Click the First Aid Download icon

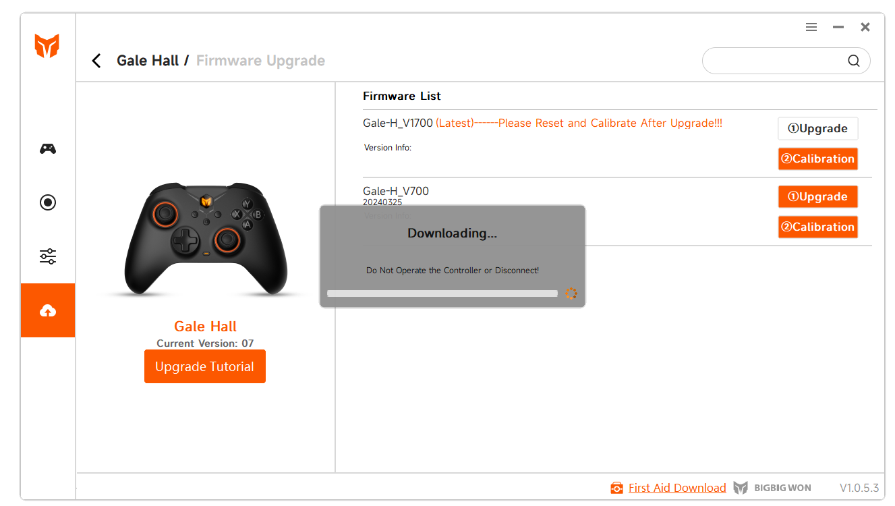(616, 488)
